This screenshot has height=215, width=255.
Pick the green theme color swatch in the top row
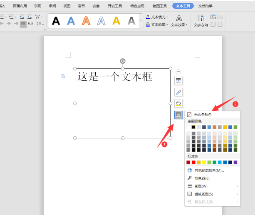[235, 127]
